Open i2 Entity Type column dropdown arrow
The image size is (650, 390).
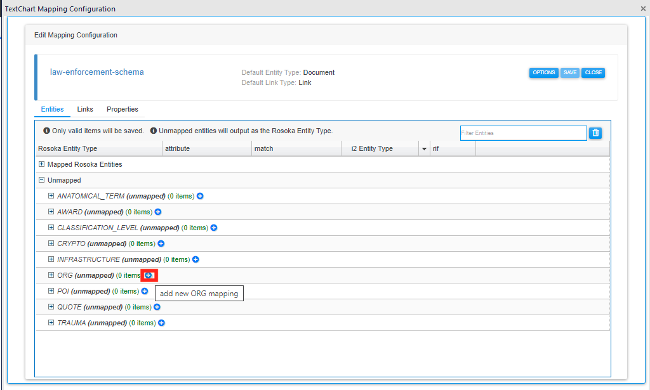pyautogui.click(x=424, y=148)
